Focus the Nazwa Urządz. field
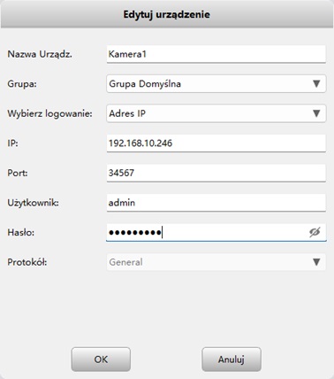Image resolution: width=334 pixels, height=379 pixels. pos(216,54)
